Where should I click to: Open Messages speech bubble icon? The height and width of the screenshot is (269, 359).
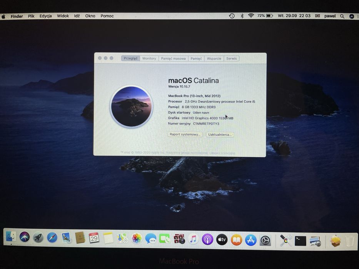[151, 239]
